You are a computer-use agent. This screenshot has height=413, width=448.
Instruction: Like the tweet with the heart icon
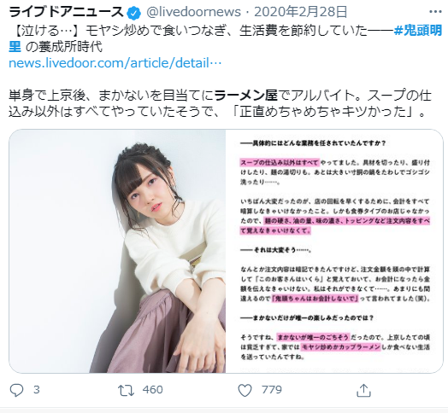pyautogui.click(x=245, y=390)
